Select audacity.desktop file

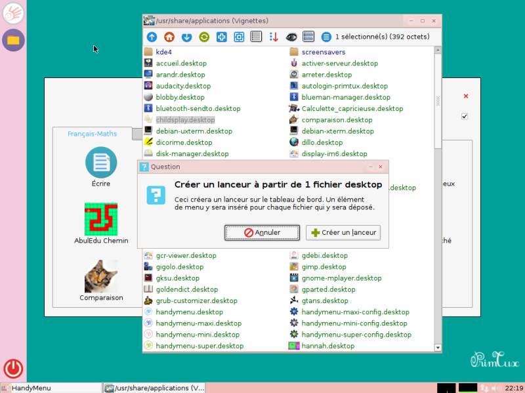pyautogui.click(x=183, y=86)
